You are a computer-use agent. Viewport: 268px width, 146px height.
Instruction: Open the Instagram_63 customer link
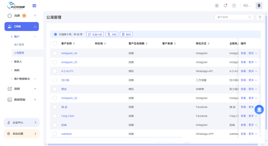(69, 62)
